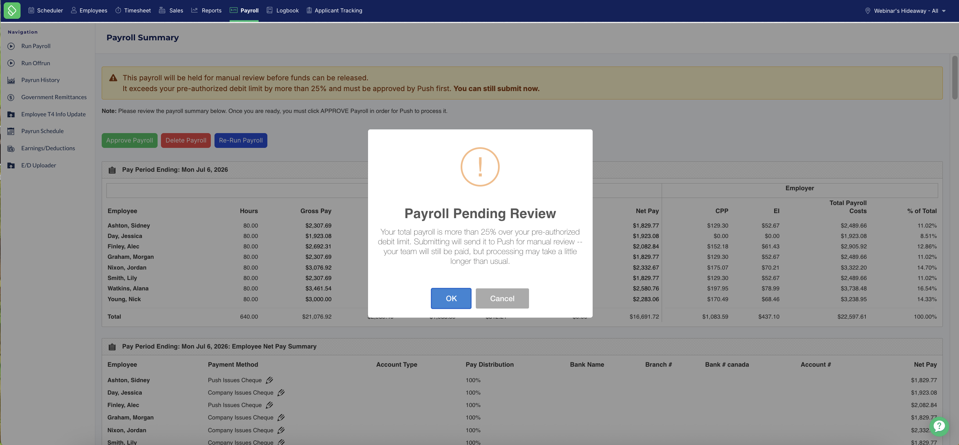
Task: Click the Earnings/Deductions coins icon
Action: click(11, 148)
